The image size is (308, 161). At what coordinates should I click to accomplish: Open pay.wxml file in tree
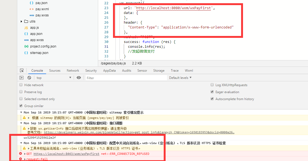click(x=42, y=9)
